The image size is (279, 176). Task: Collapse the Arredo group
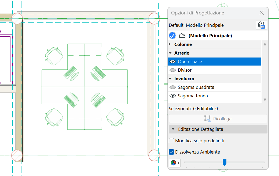(x=170, y=53)
